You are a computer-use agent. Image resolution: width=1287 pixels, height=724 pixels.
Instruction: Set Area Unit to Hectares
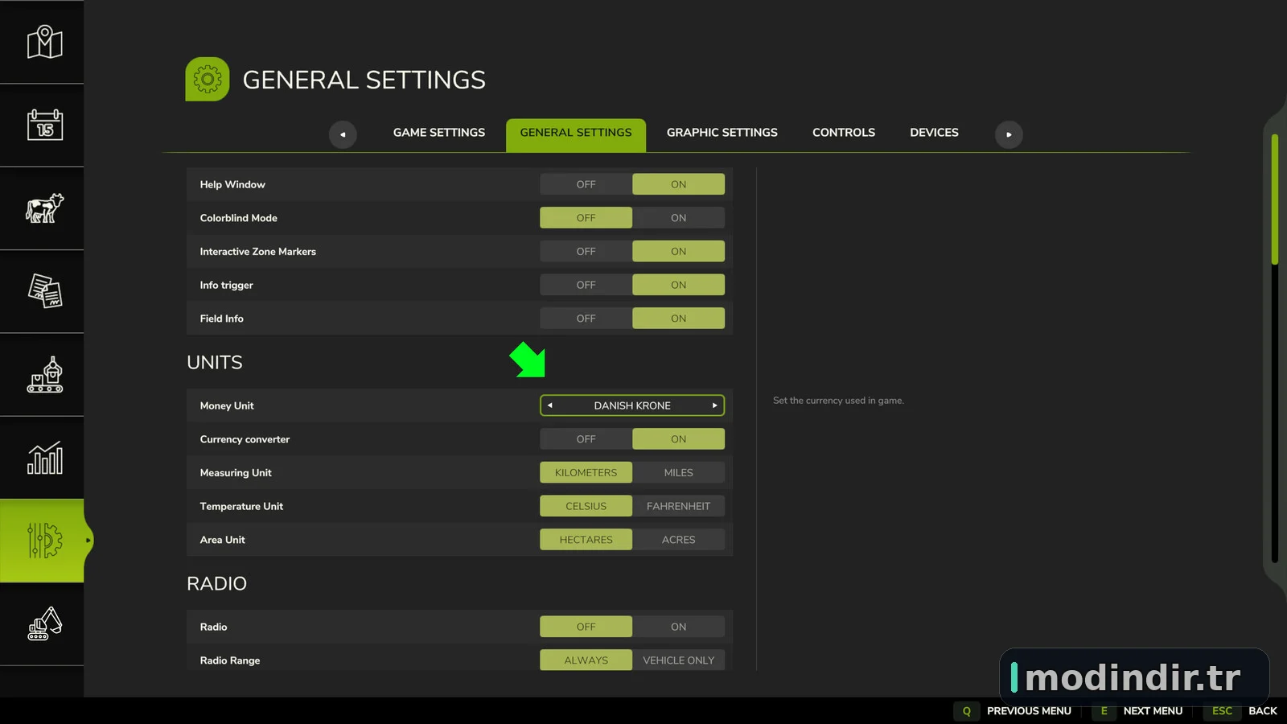pyautogui.click(x=586, y=540)
